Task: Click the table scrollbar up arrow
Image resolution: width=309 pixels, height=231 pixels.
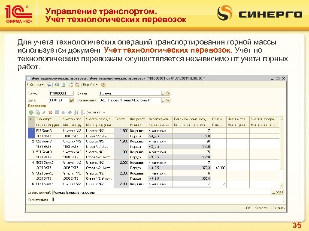Action: 282,119
